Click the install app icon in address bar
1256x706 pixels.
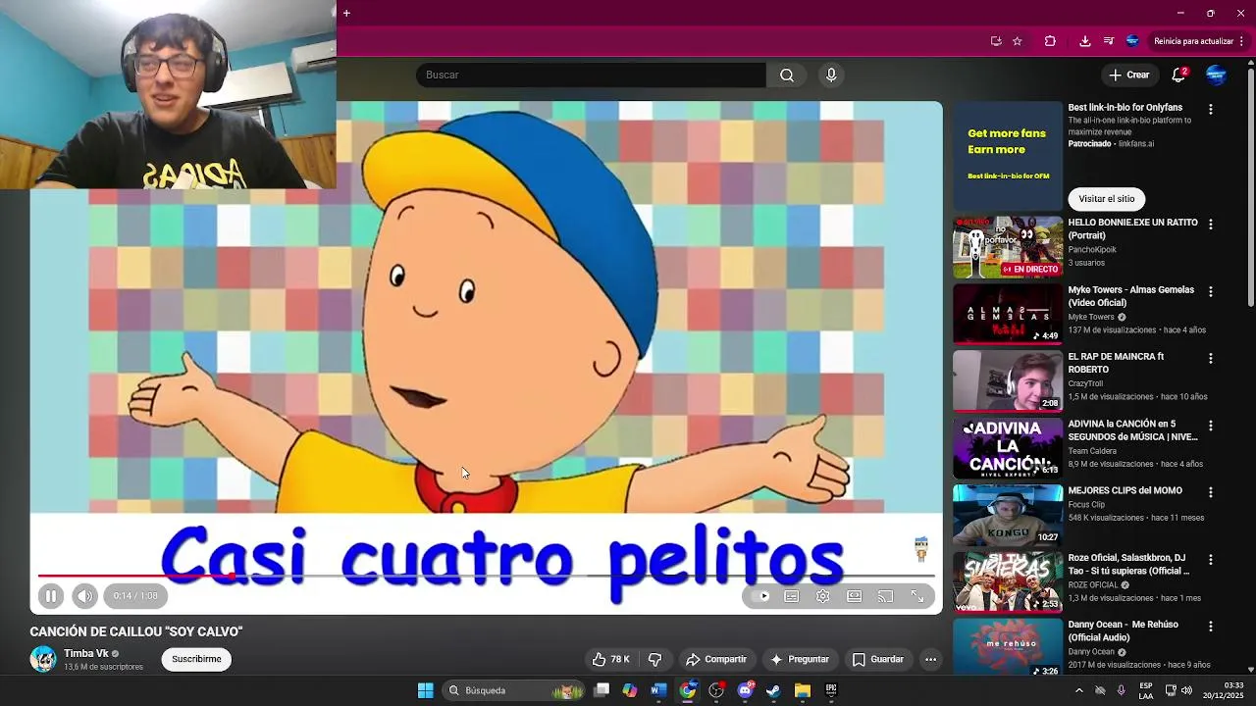pyautogui.click(x=996, y=41)
